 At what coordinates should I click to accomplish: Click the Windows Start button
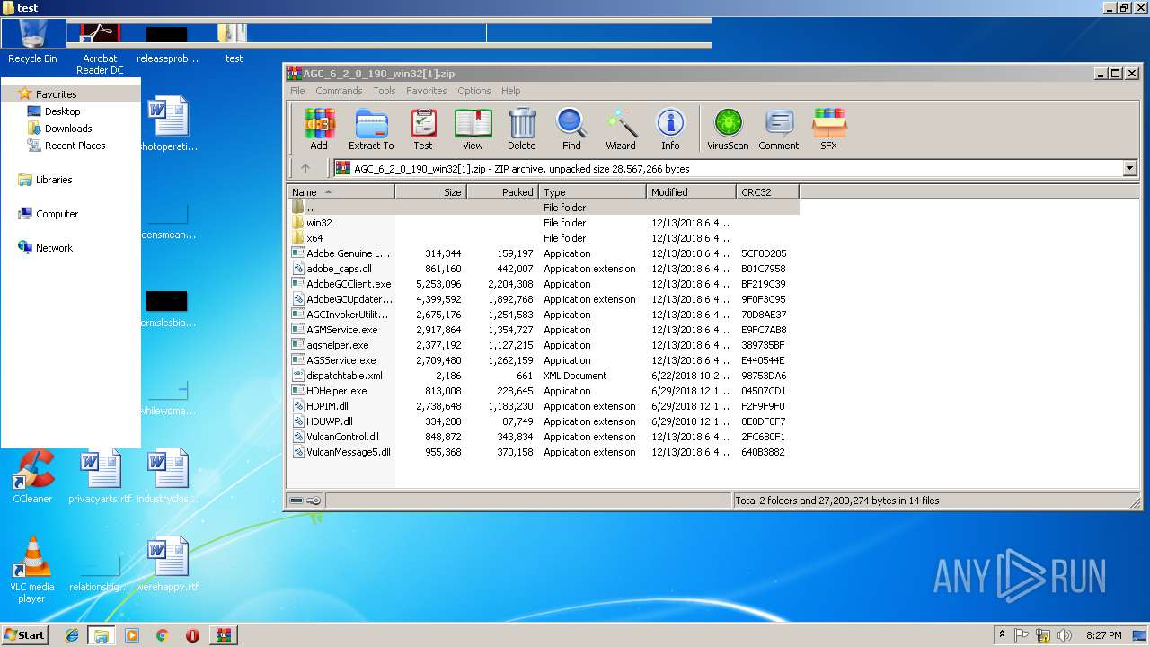click(x=24, y=635)
